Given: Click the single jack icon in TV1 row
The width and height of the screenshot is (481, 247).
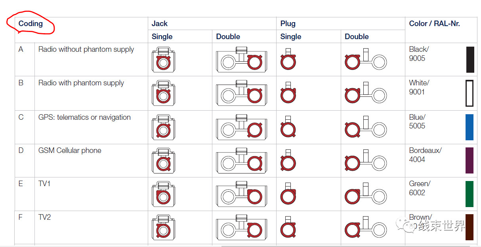Looking at the screenshot, I should [164, 194].
